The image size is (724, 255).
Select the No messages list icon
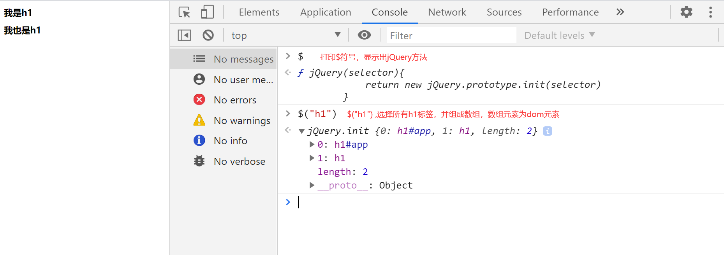pos(199,59)
